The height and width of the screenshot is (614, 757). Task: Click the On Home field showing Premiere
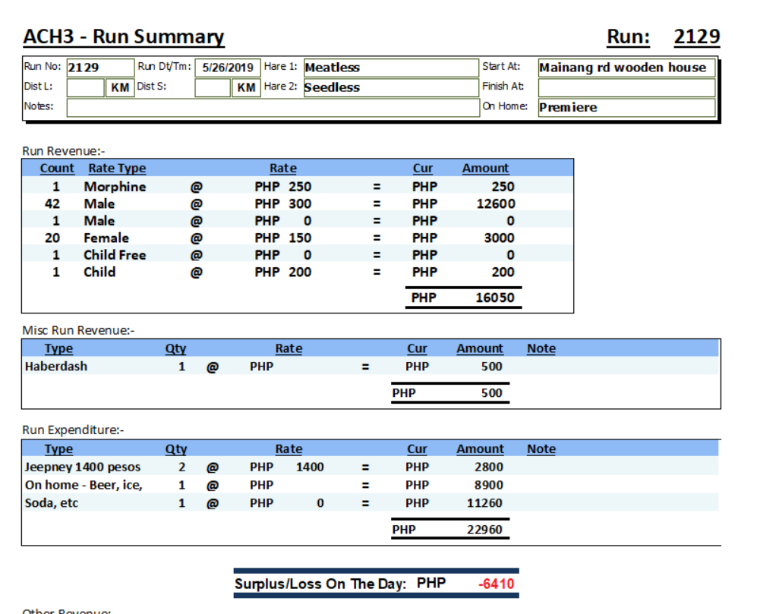click(626, 108)
